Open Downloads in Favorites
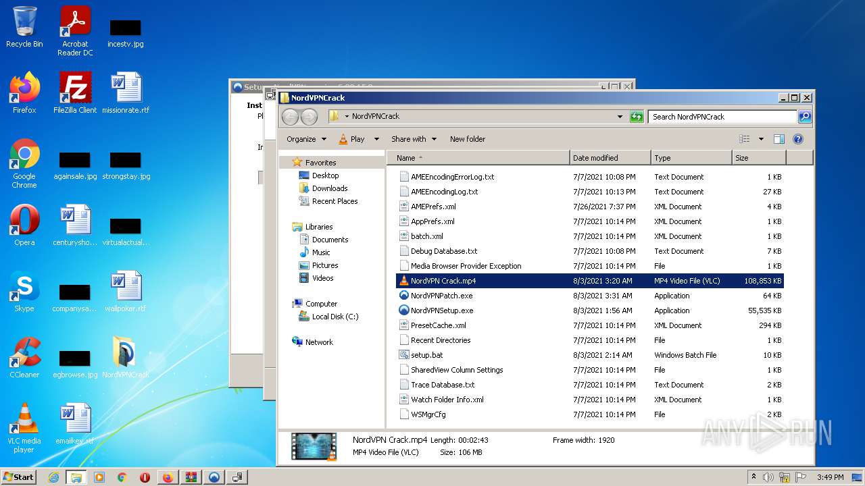Screen dimensions: 865x486 point(330,188)
